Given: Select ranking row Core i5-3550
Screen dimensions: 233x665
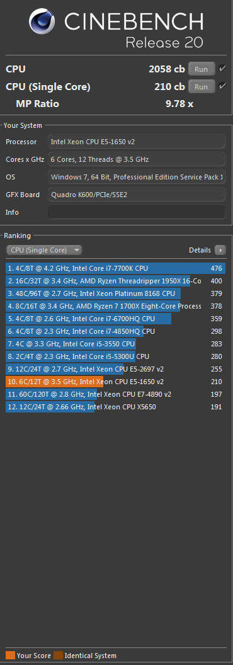Looking at the screenshot, I should point(115,344).
